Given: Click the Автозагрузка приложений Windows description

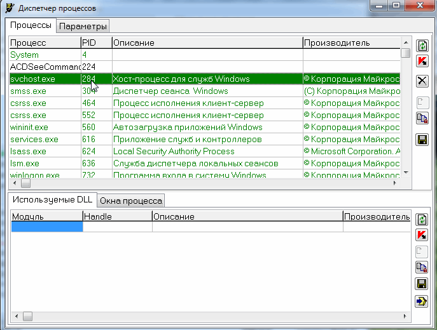Looking at the screenshot, I should (188, 127).
